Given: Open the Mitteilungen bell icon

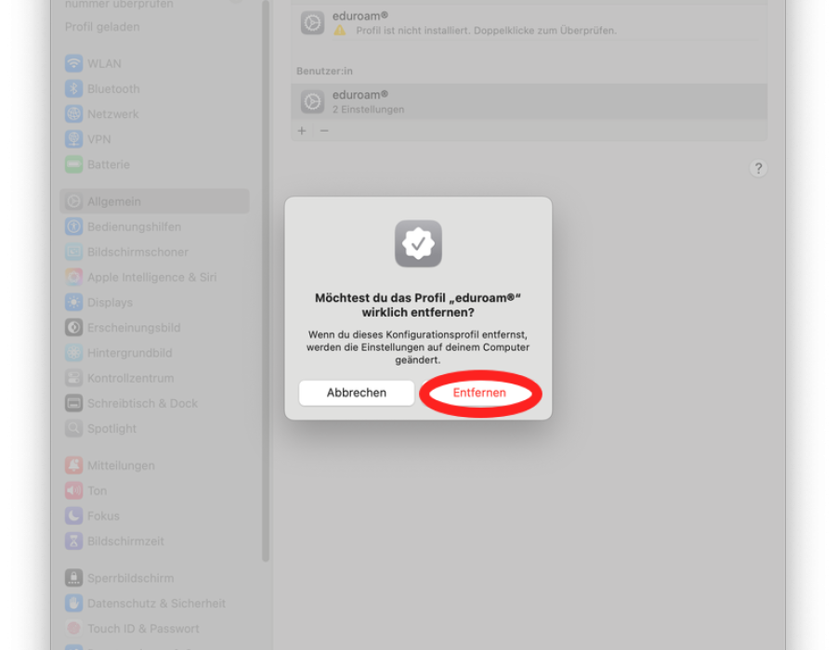Looking at the screenshot, I should click(73, 465).
